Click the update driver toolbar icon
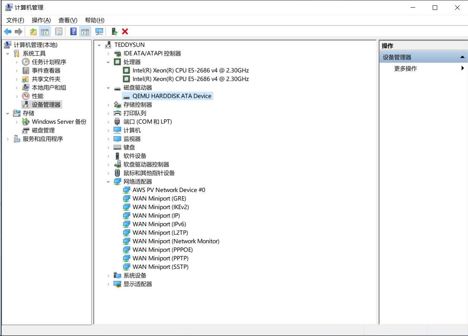This screenshot has width=468, height=336. point(114,32)
